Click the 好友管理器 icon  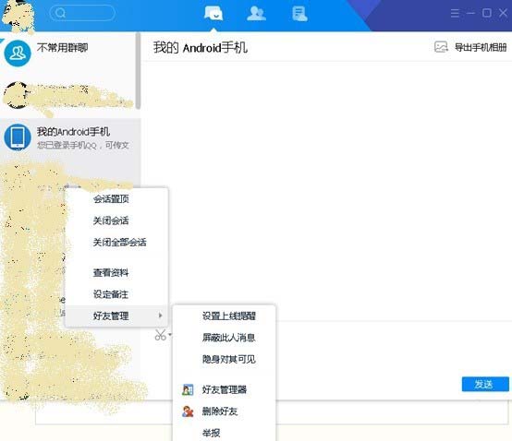tap(188, 389)
